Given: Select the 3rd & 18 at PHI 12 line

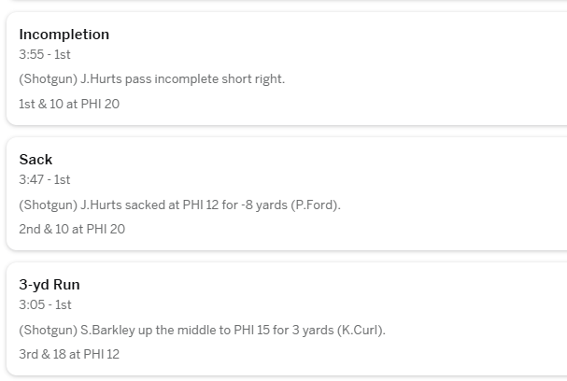Looking at the screenshot, I should pyautogui.click(x=69, y=354).
